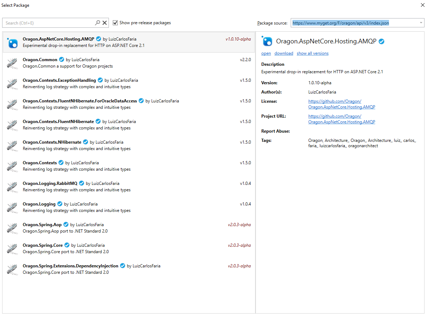Click the search magnifier icon
The height and width of the screenshot is (320, 427).
(x=97, y=23)
